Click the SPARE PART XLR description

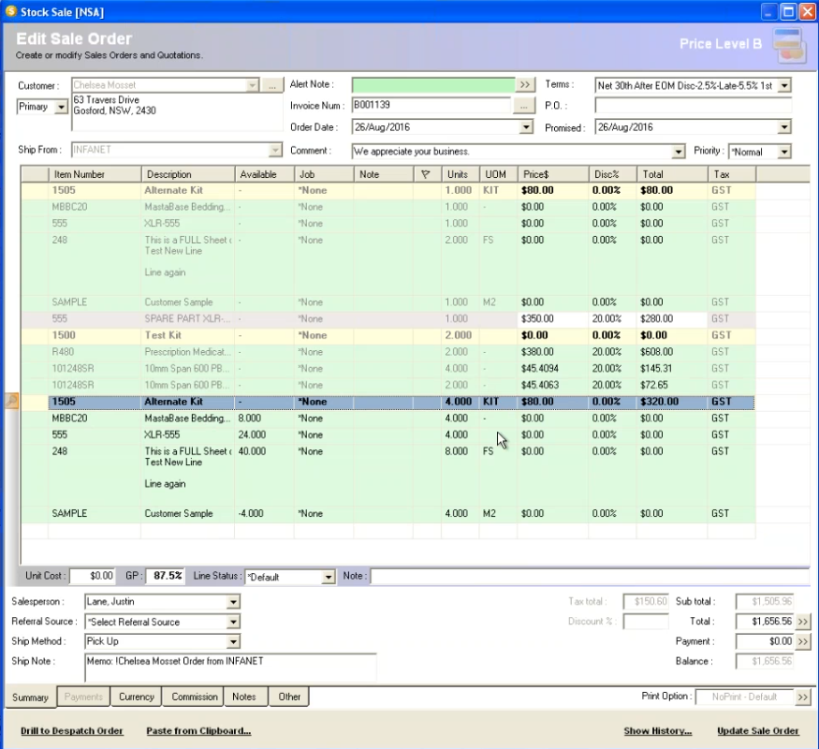click(187, 318)
